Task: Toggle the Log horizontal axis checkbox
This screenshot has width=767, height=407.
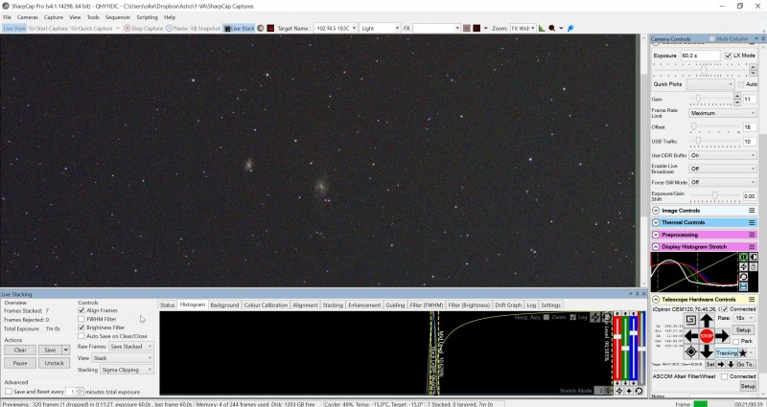Action: 573,317
